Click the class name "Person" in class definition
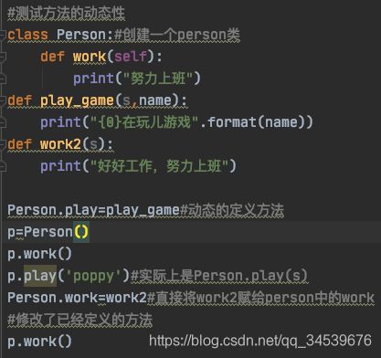381x358 pixels. pos(81,35)
